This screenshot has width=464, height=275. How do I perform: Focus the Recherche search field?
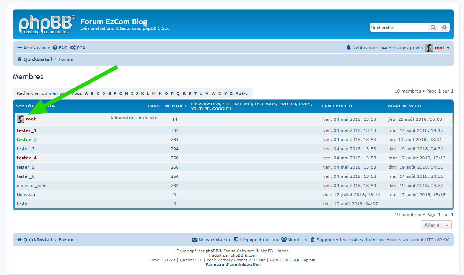point(399,27)
